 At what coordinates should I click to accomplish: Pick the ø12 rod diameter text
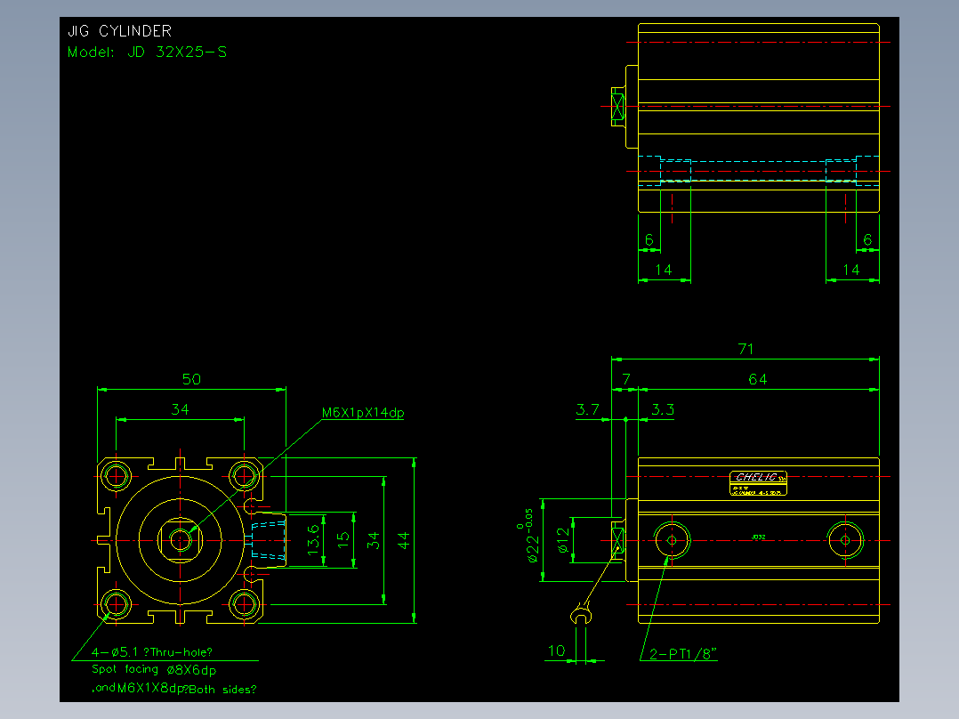[563, 540]
